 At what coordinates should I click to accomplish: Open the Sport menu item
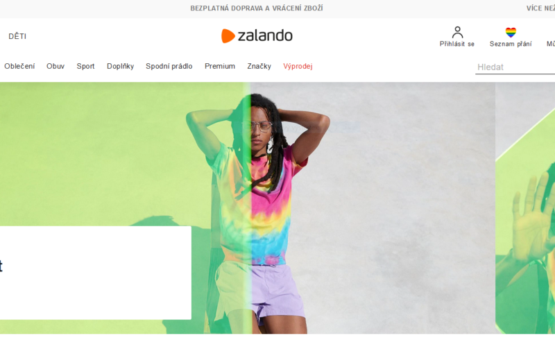pyautogui.click(x=85, y=66)
